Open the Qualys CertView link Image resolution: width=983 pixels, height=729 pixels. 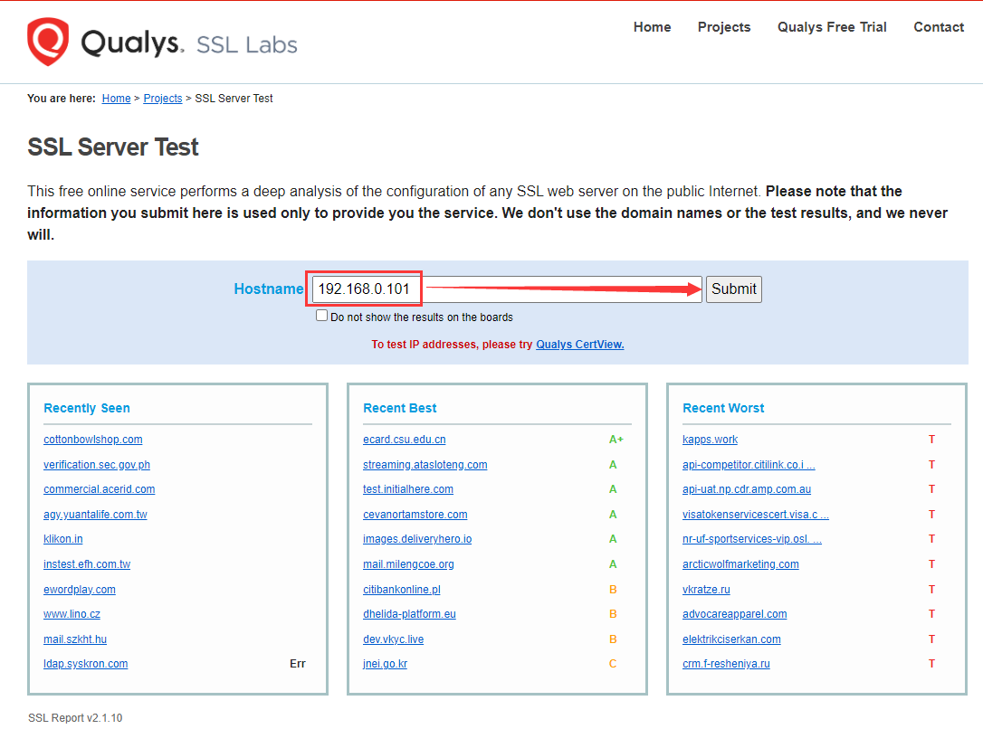(580, 345)
